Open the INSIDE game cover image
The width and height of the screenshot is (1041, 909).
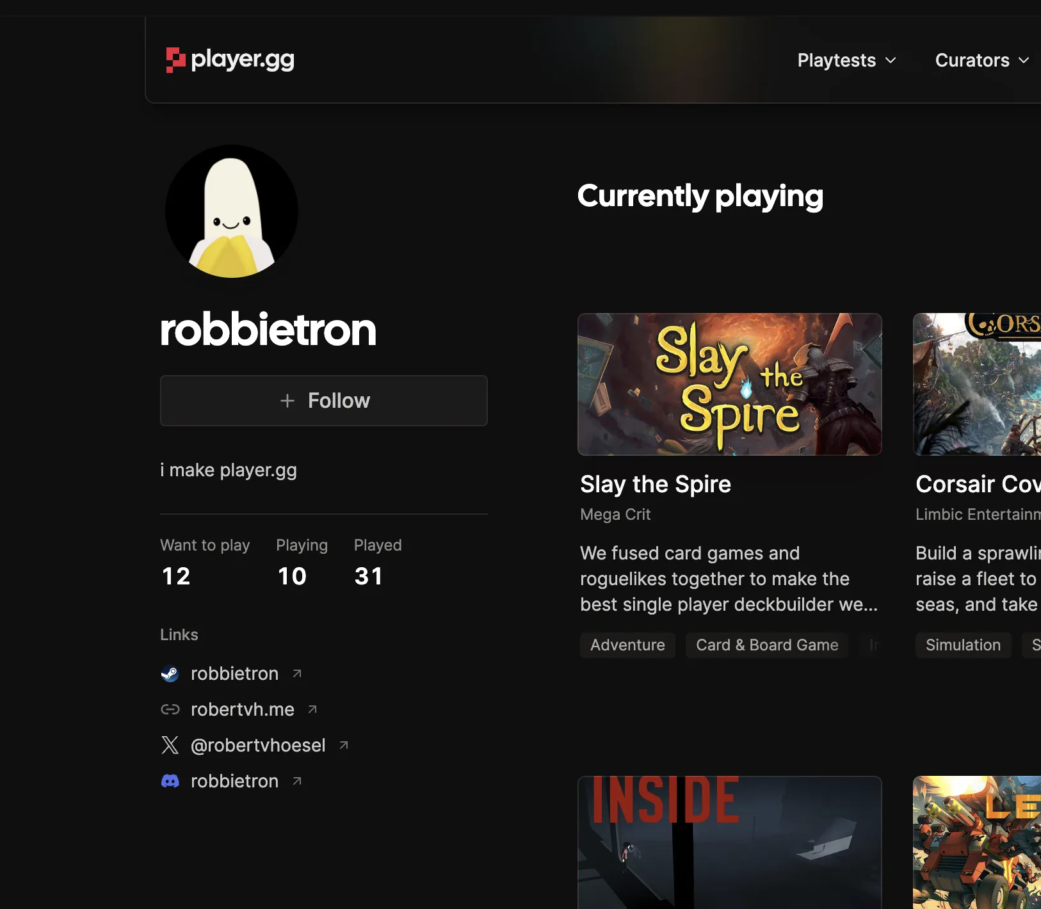tap(730, 842)
